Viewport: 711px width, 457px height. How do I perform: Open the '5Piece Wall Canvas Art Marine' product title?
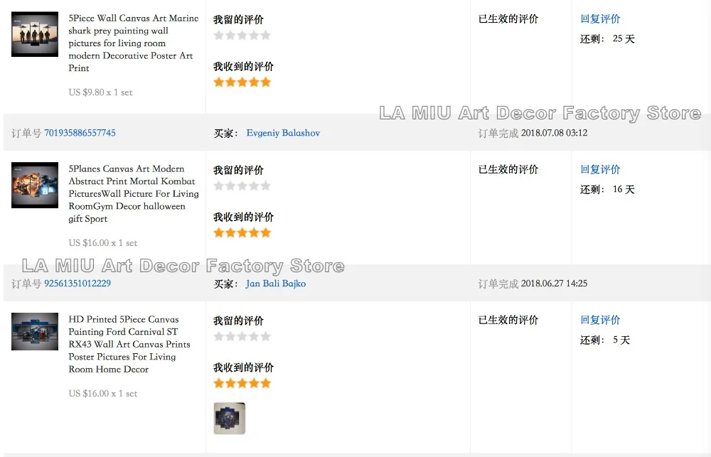tap(133, 43)
